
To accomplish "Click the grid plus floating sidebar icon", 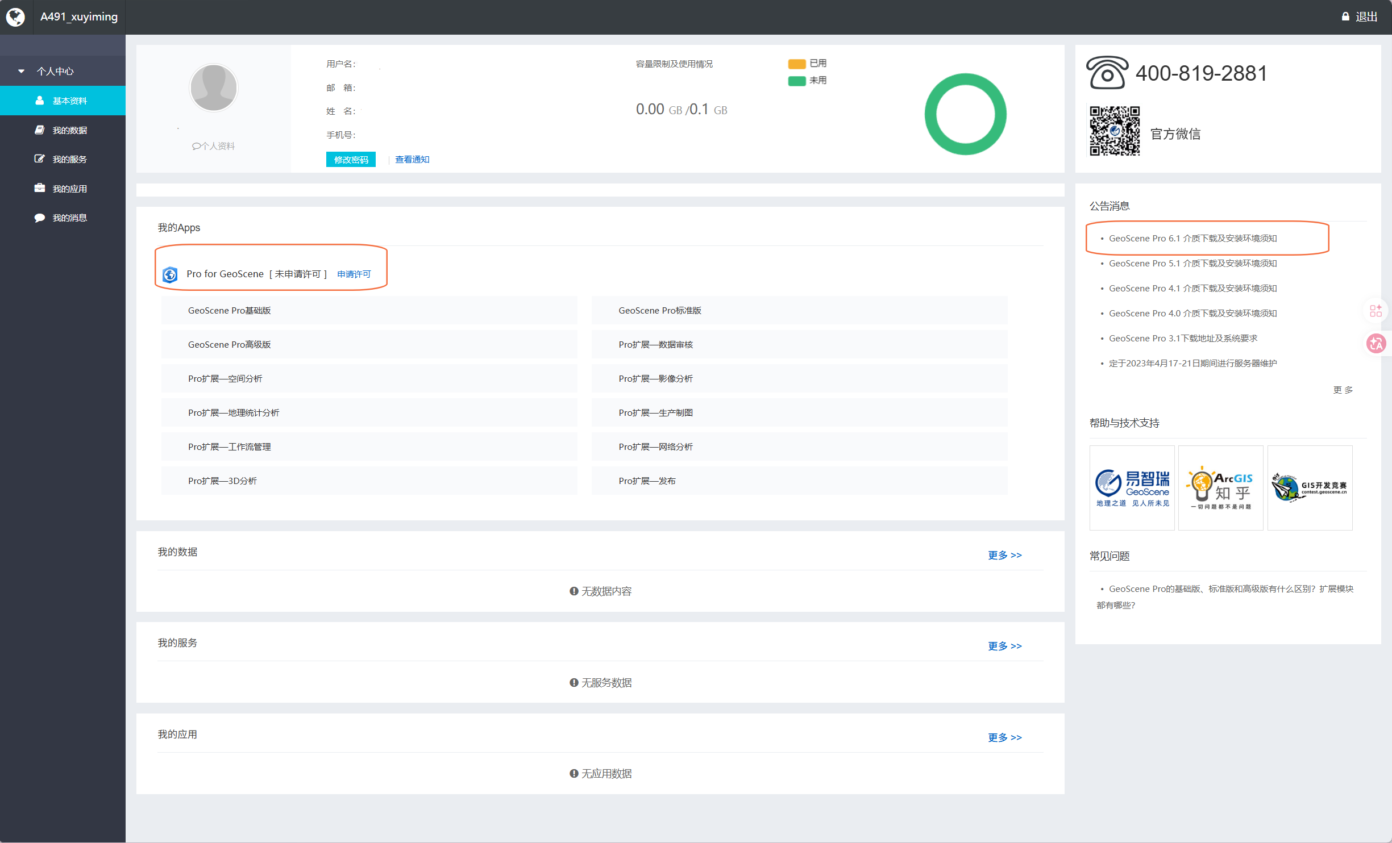I will tap(1376, 311).
